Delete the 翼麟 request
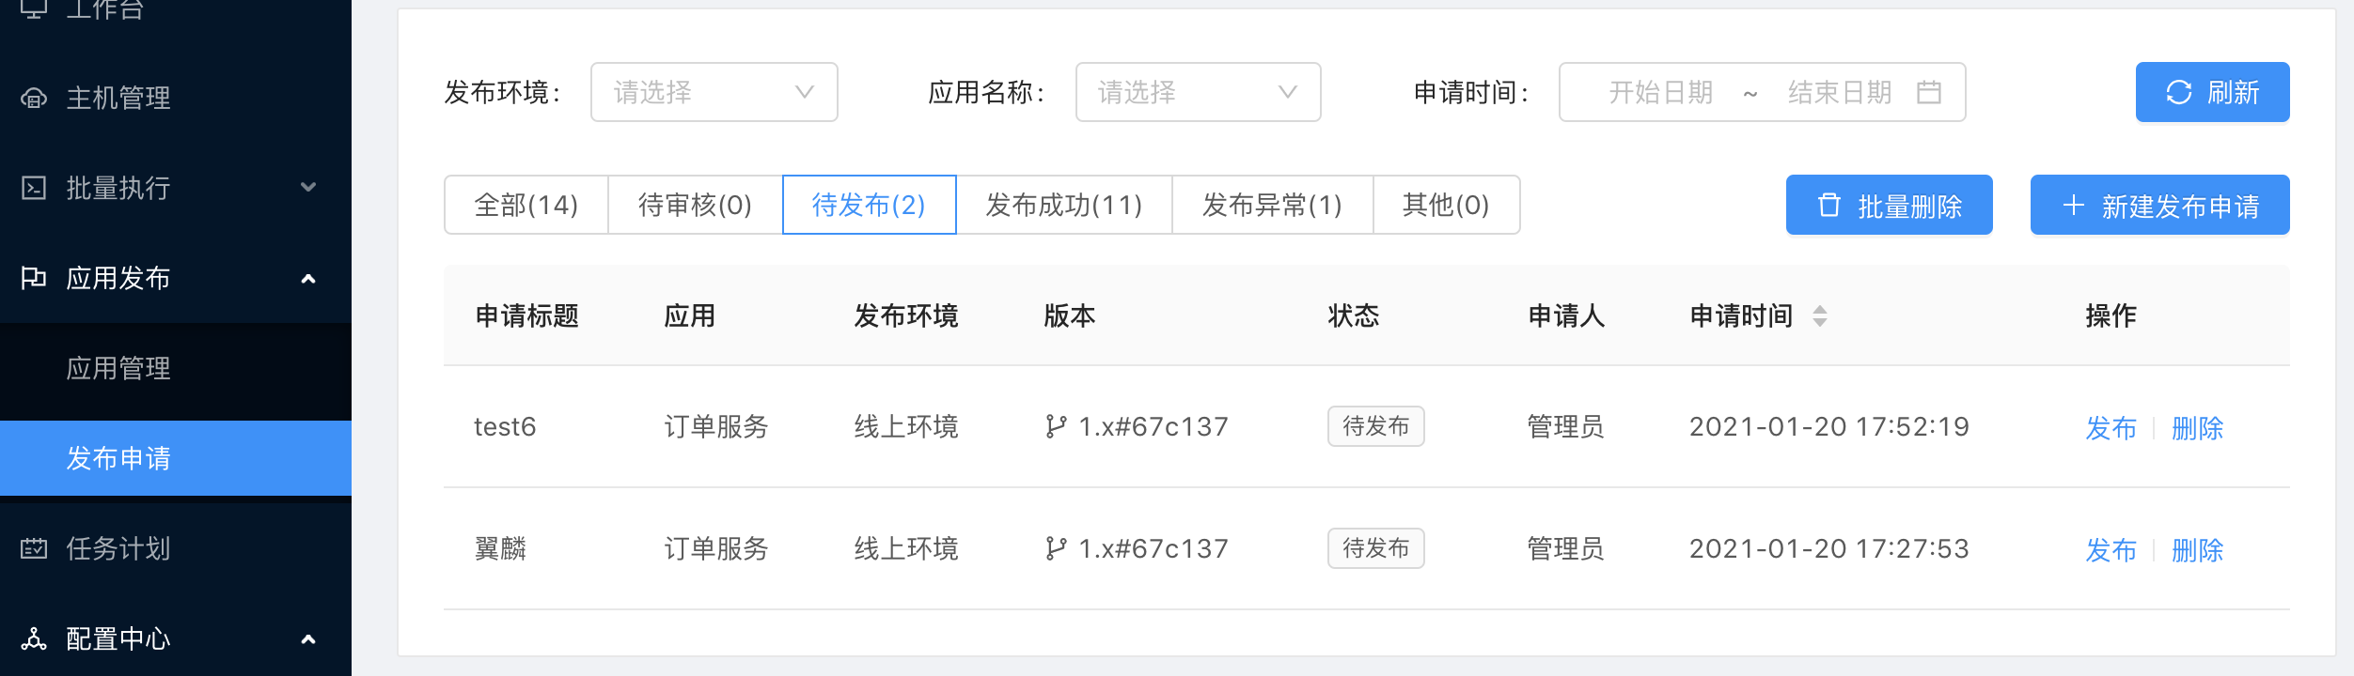The height and width of the screenshot is (676, 2354). point(2198,550)
